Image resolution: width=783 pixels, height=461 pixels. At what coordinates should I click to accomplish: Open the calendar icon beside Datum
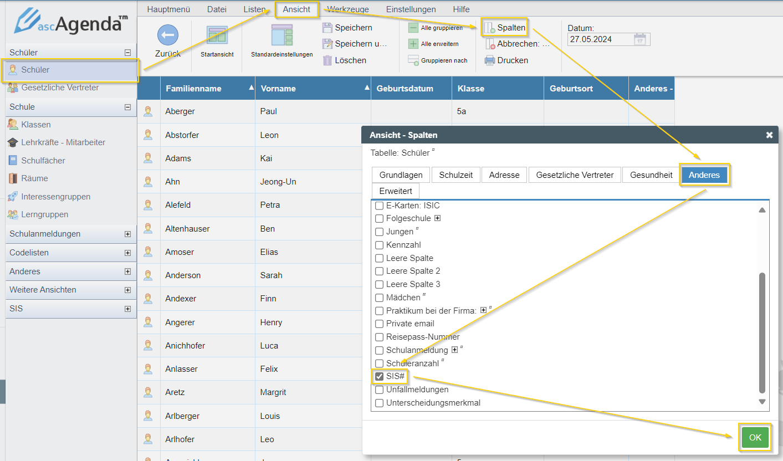[640, 39]
